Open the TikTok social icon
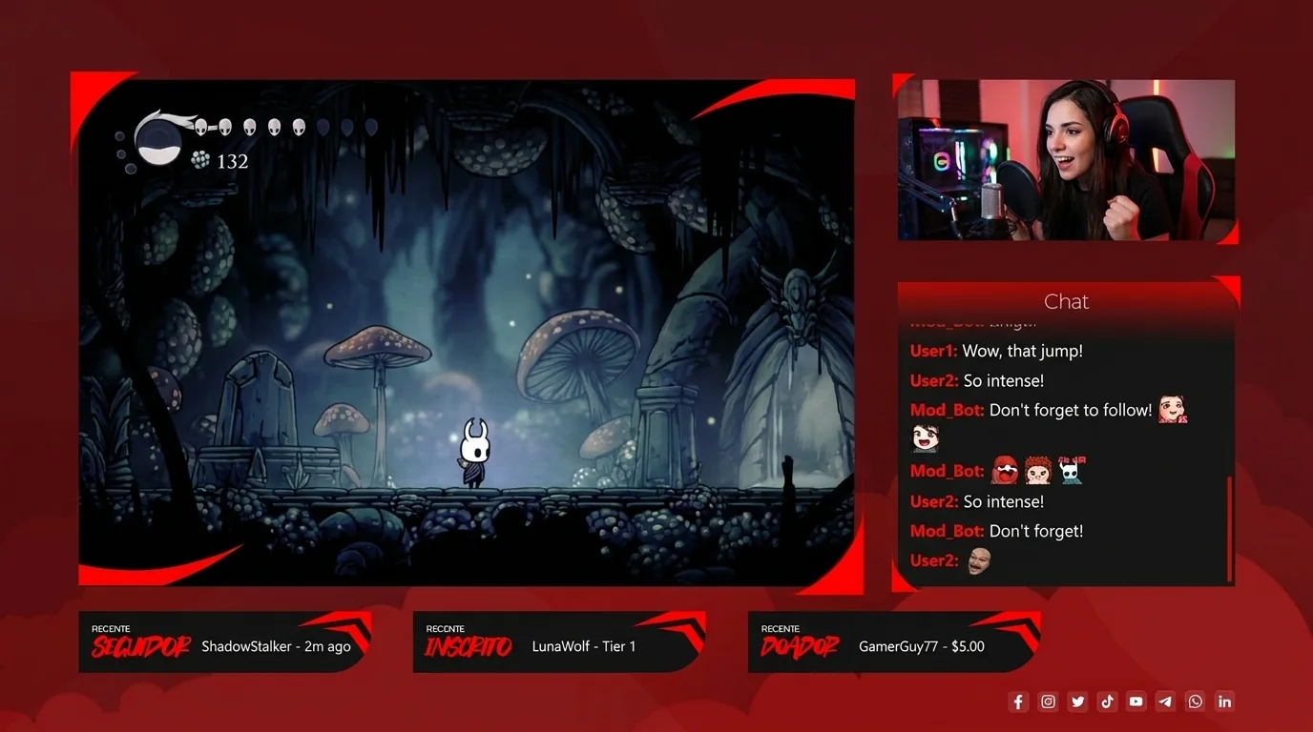The width and height of the screenshot is (1313, 732). (1107, 701)
